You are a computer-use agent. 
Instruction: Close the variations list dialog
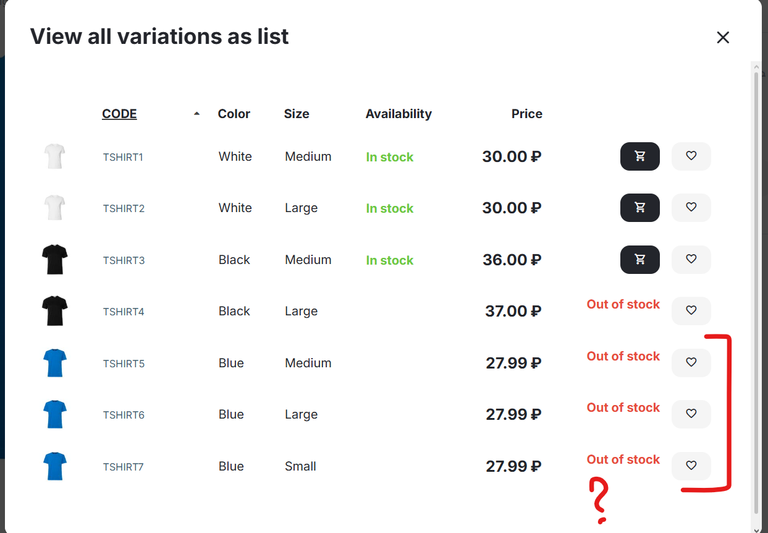pyautogui.click(x=723, y=38)
